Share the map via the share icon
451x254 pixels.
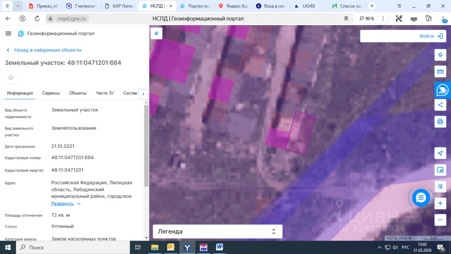click(440, 105)
